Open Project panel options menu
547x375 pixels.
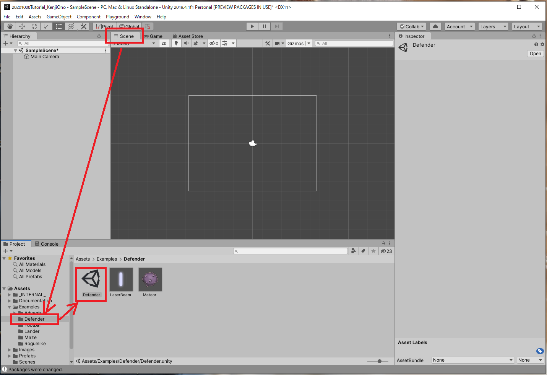pos(390,243)
